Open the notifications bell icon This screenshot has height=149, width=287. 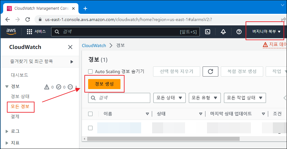[x=223, y=32]
